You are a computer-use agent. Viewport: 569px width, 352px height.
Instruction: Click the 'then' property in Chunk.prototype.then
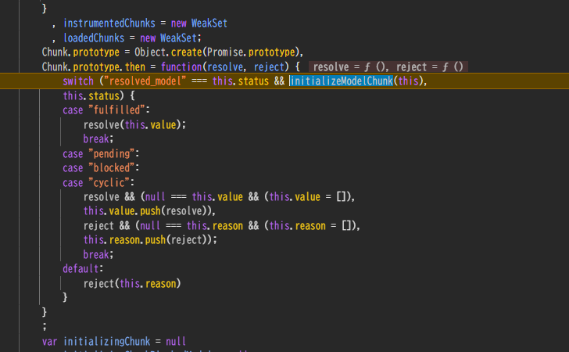point(135,66)
